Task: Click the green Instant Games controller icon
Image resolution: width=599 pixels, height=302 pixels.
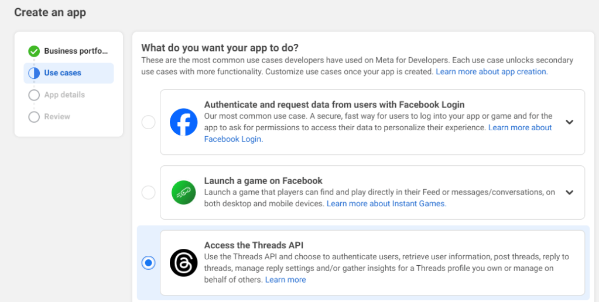Action: tap(184, 192)
